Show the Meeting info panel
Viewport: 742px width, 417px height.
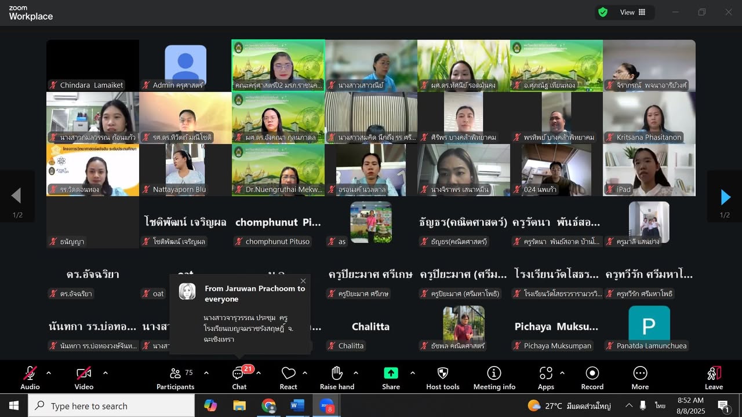tap(494, 378)
